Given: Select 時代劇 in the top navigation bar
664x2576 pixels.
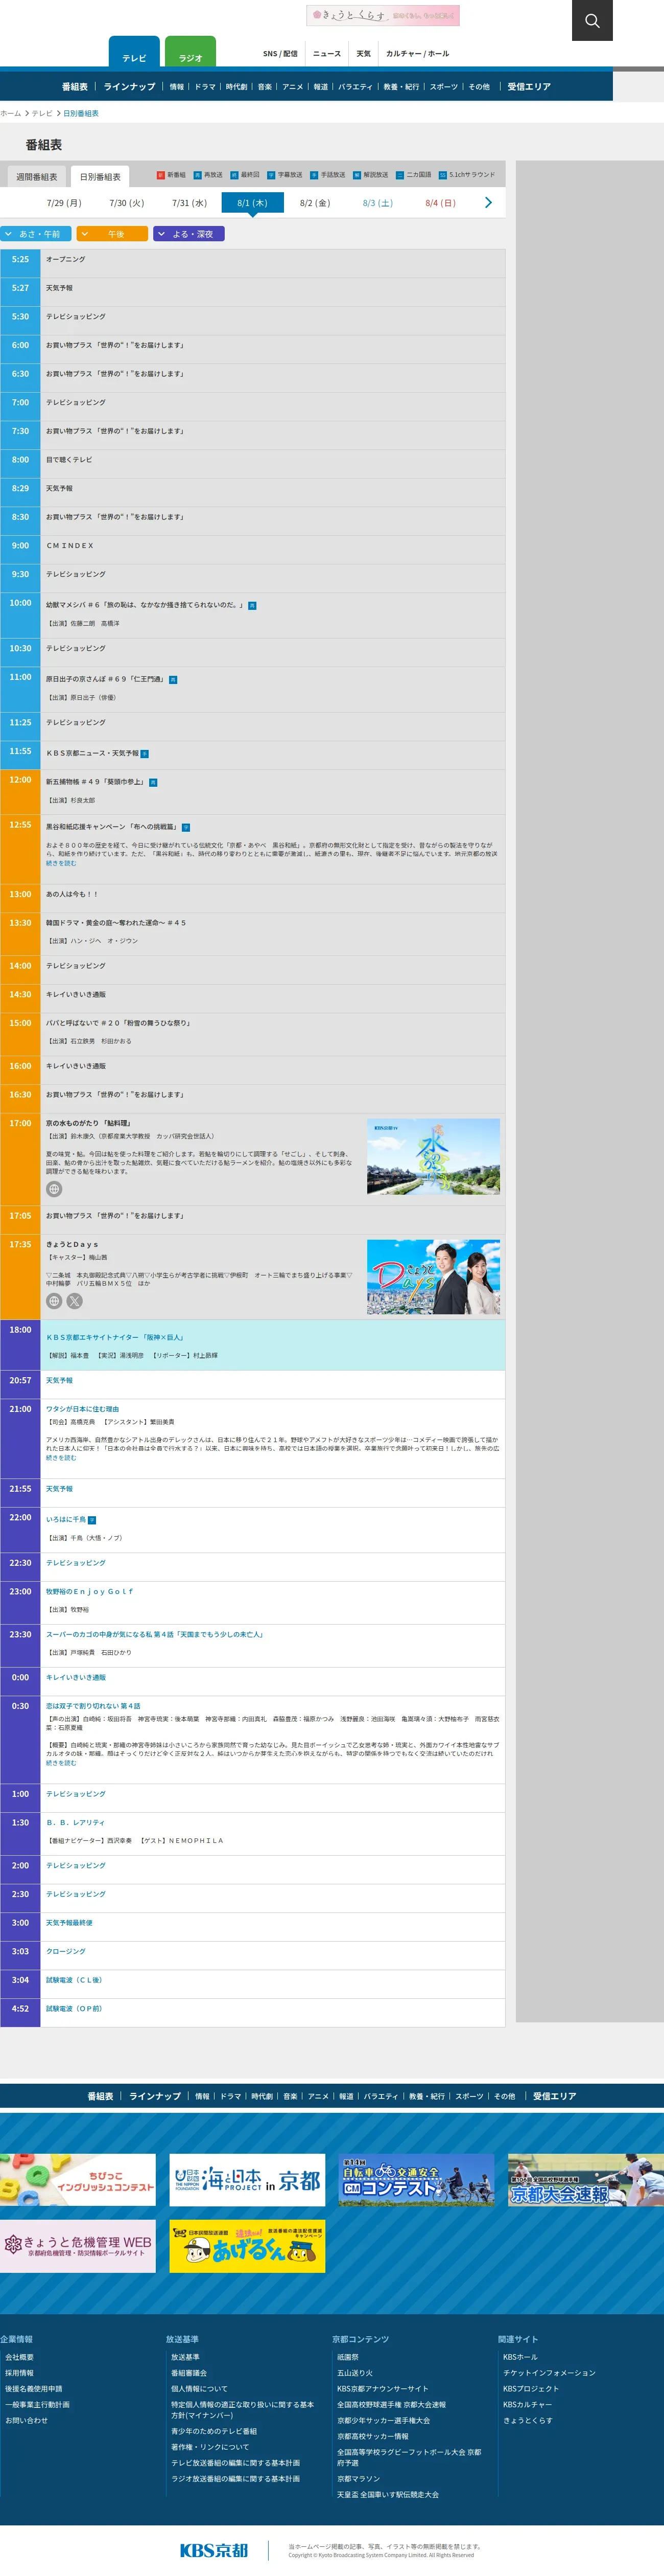Looking at the screenshot, I should pos(236,87).
